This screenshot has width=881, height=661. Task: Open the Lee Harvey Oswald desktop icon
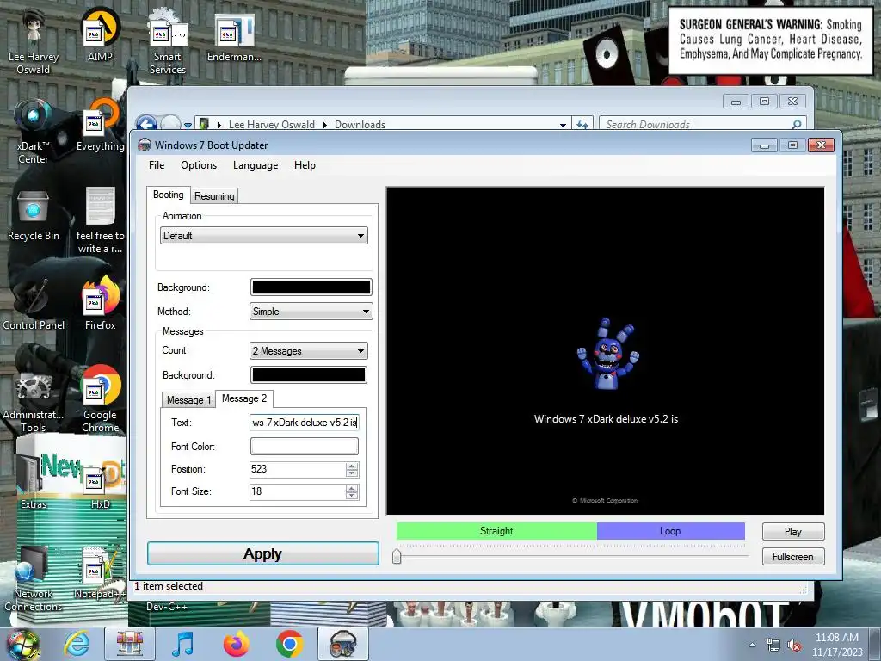pos(34,42)
